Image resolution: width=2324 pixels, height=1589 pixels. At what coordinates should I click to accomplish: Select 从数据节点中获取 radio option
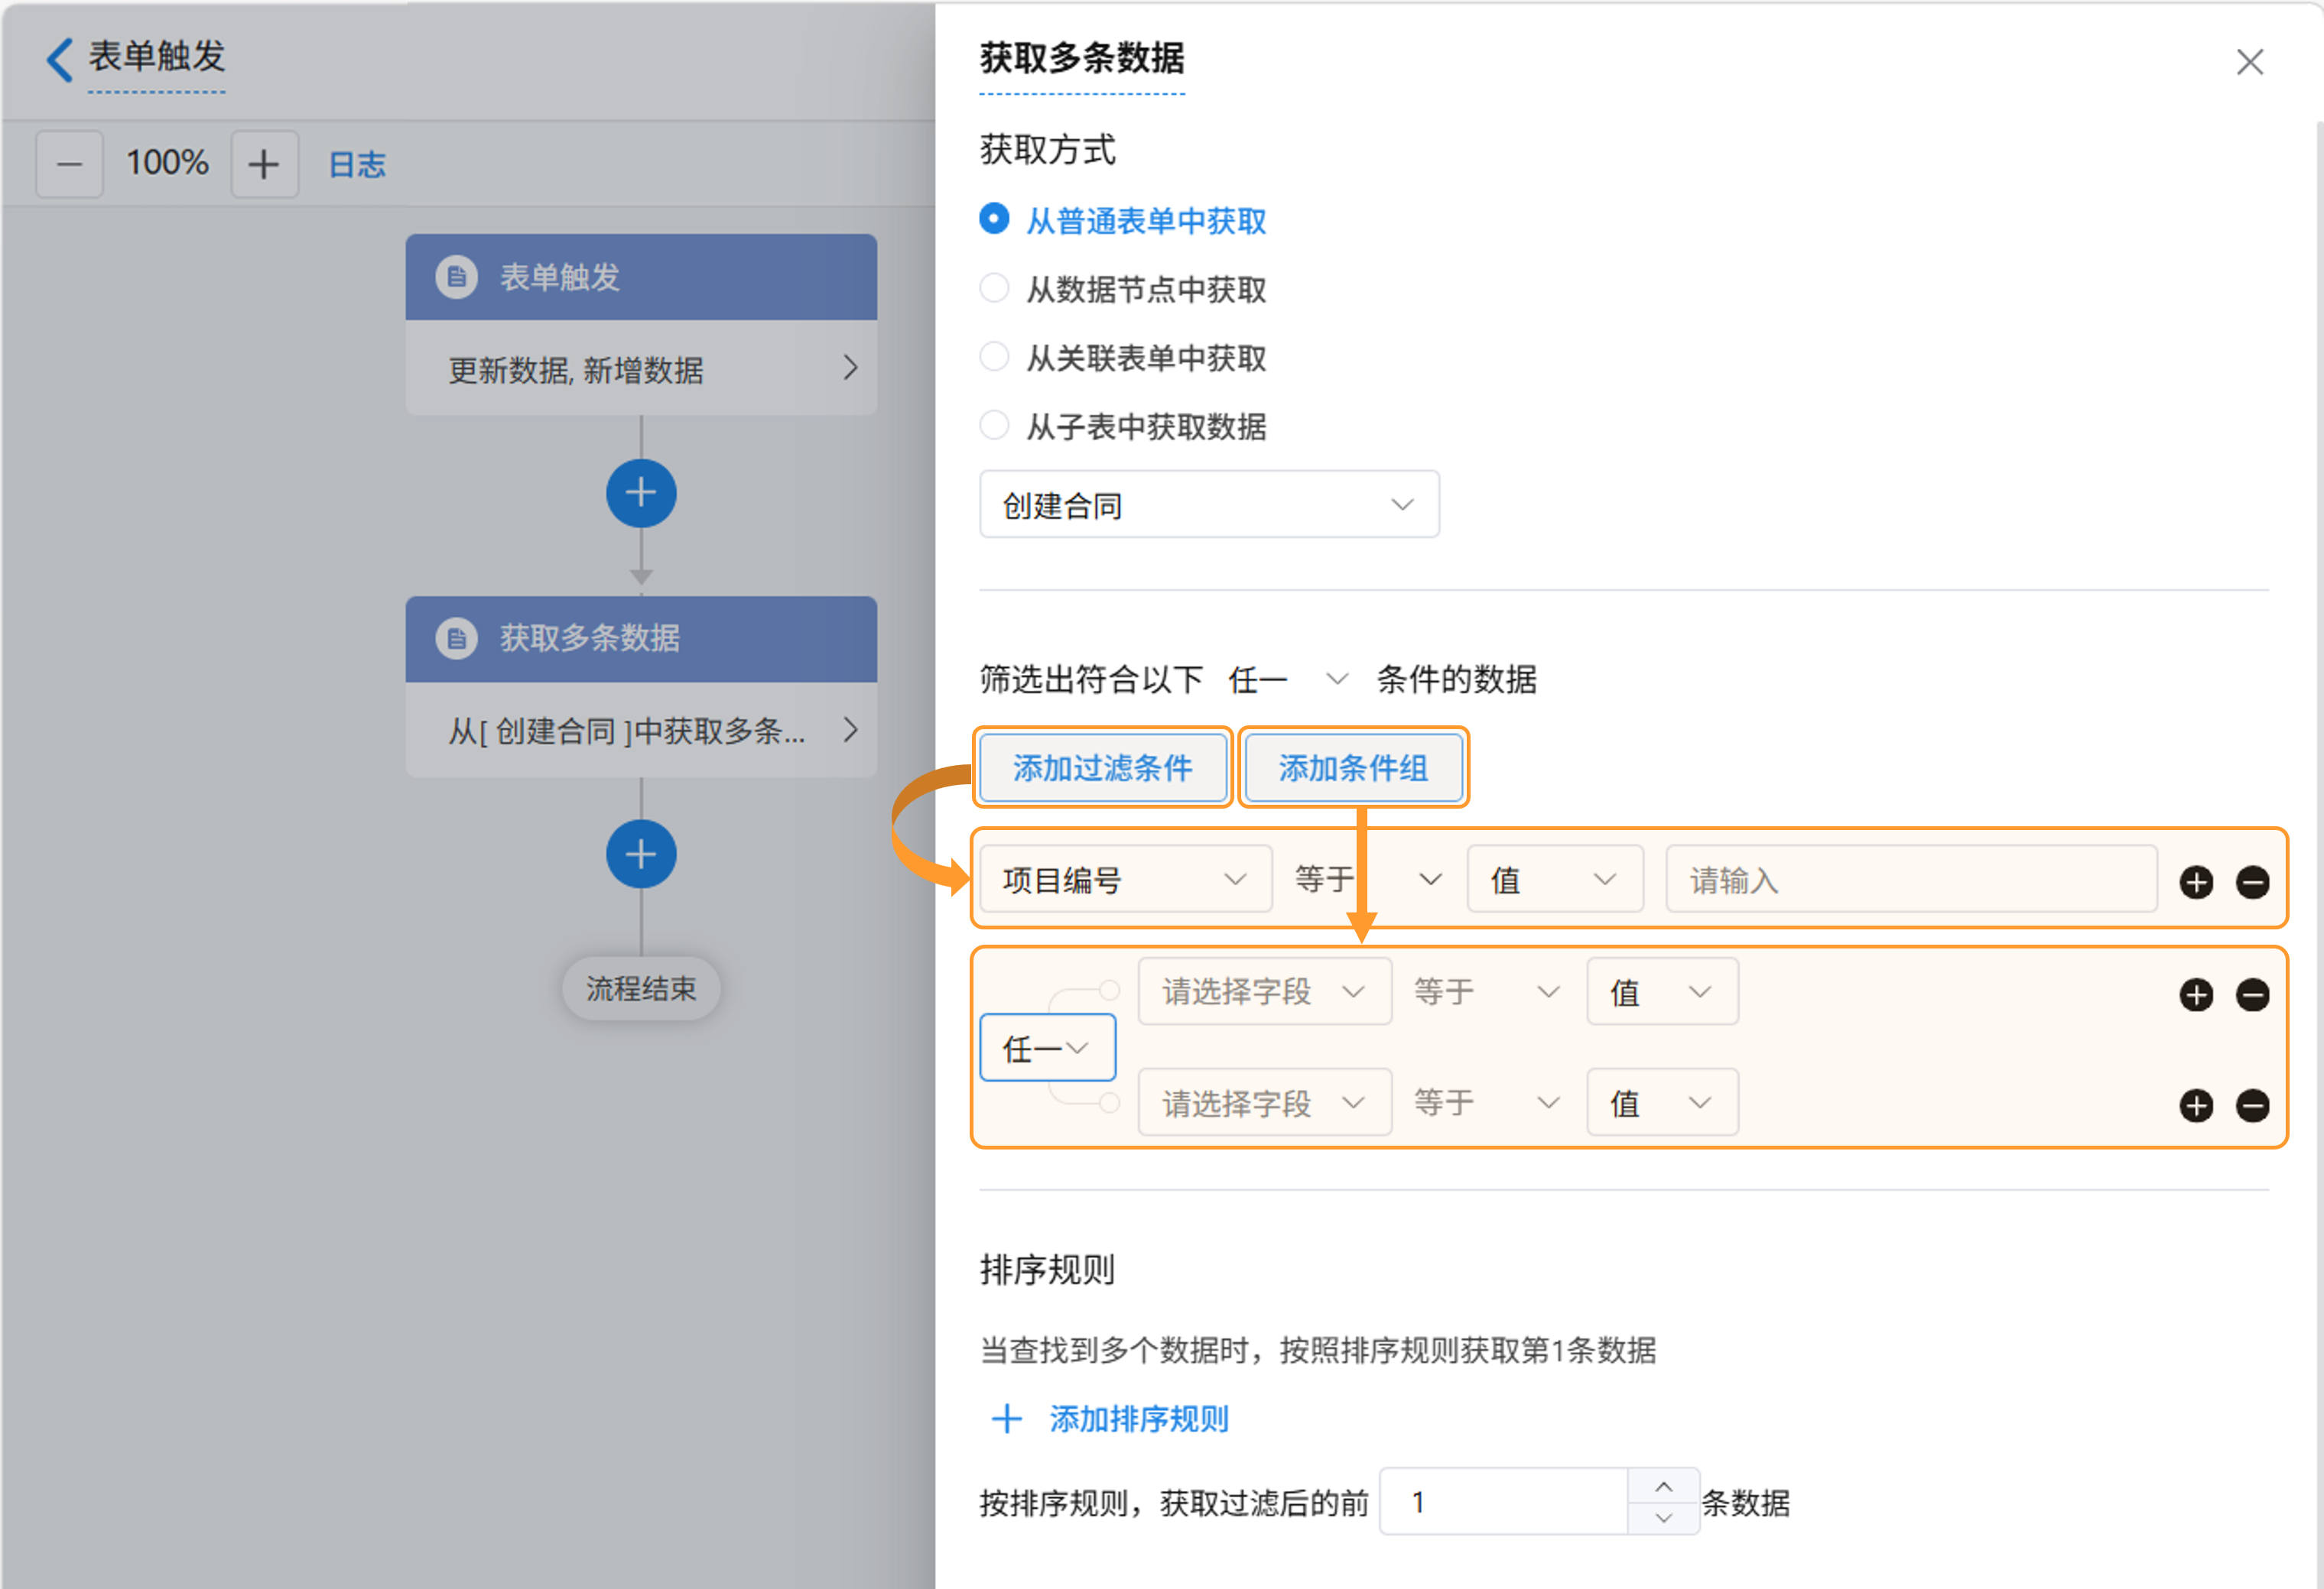click(x=994, y=289)
